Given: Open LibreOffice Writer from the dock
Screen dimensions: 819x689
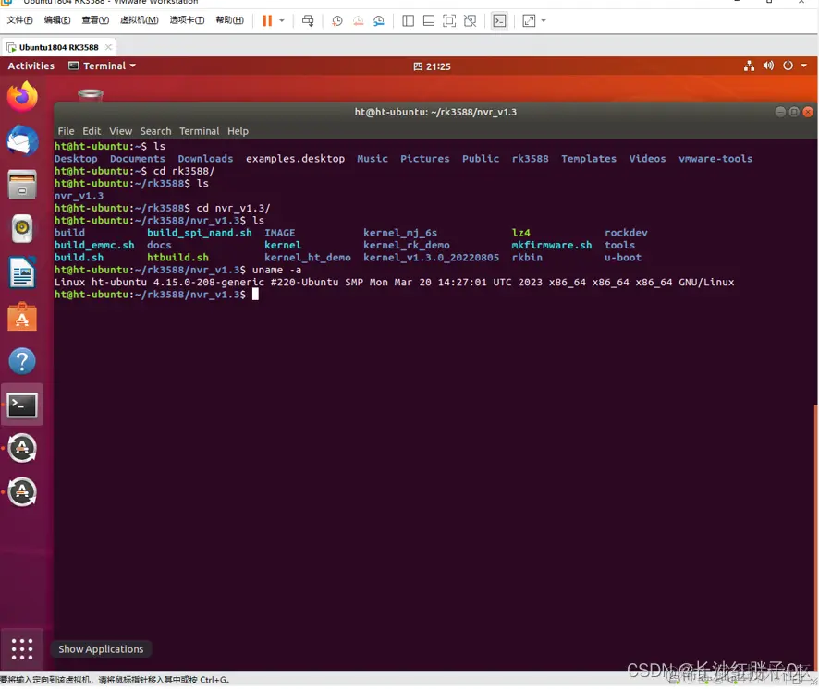Looking at the screenshot, I should coord(22,272).
